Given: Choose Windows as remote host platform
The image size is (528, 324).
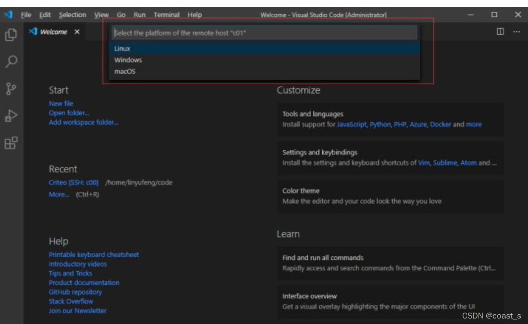Looking at the screenshot, I should coord(264,60).
